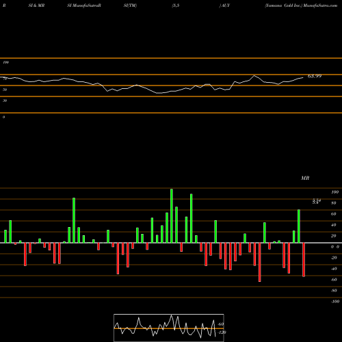
Task: Click the MR panel label
Action: pos(305,178)
